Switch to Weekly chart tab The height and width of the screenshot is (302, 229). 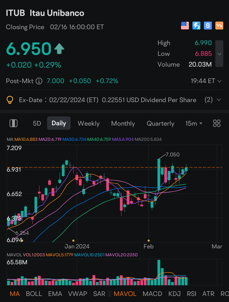(88, 123)
